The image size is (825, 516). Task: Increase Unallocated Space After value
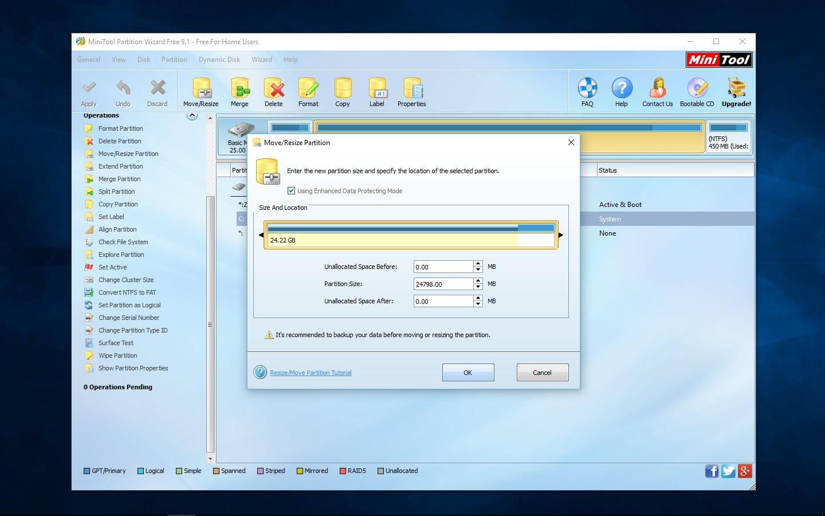coord(478,298)
